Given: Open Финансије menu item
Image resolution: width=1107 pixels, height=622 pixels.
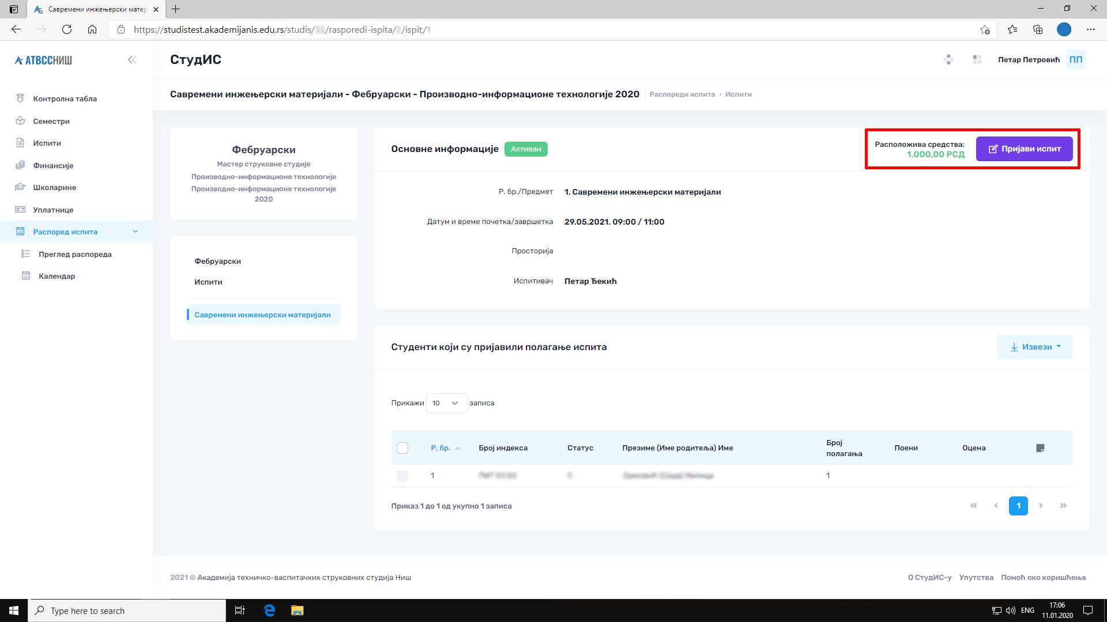Looking at the screenshot, I should point(53,165).
